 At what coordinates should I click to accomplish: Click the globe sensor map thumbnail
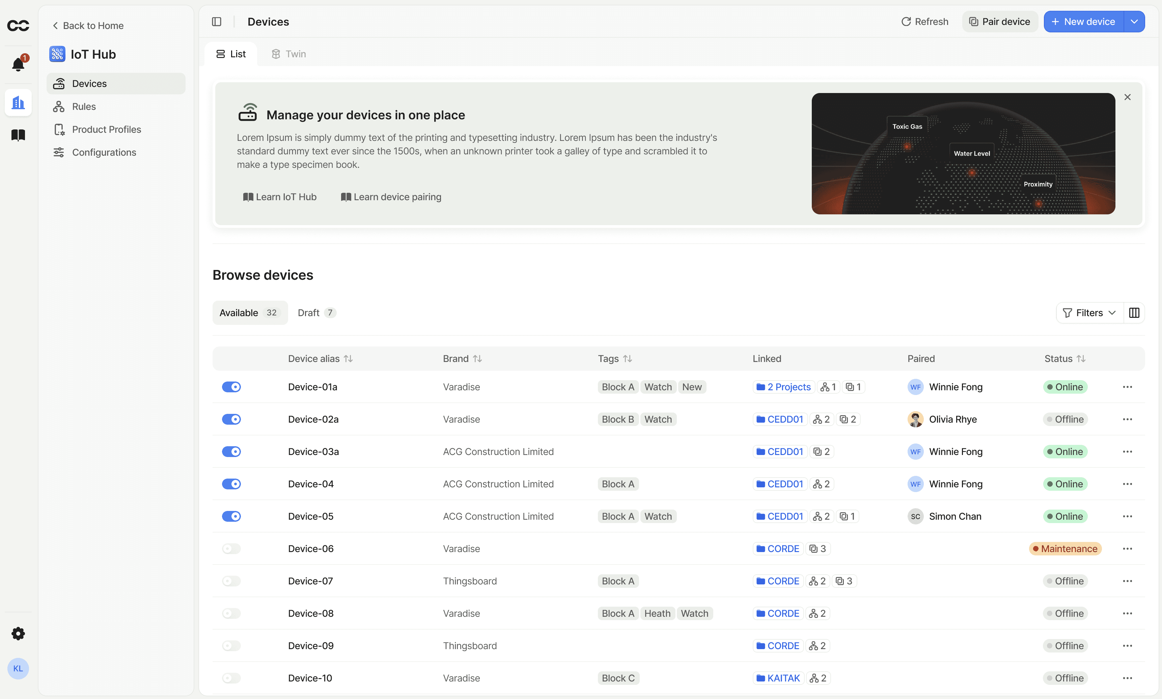point(963,154)
